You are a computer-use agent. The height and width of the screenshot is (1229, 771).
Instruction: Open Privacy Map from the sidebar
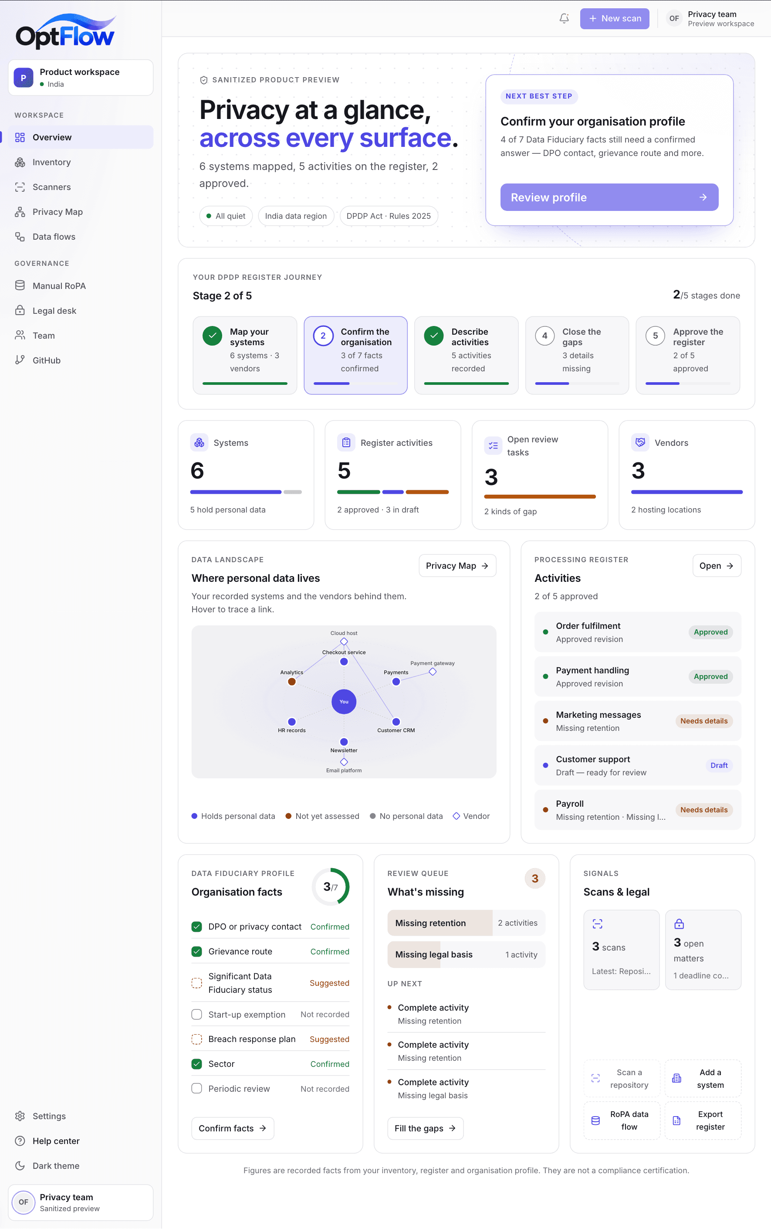click(81, 212)
